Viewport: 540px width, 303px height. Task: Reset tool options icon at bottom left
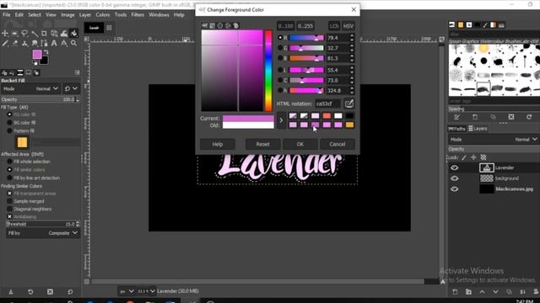click(70, 292)
